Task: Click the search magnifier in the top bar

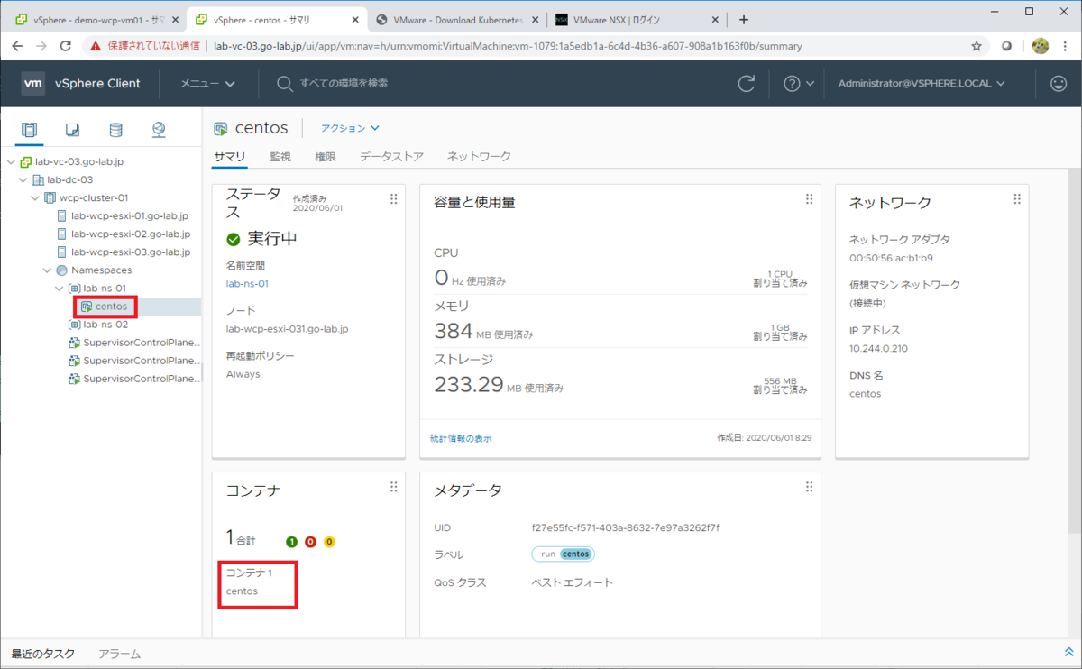Action: point(284,83)
